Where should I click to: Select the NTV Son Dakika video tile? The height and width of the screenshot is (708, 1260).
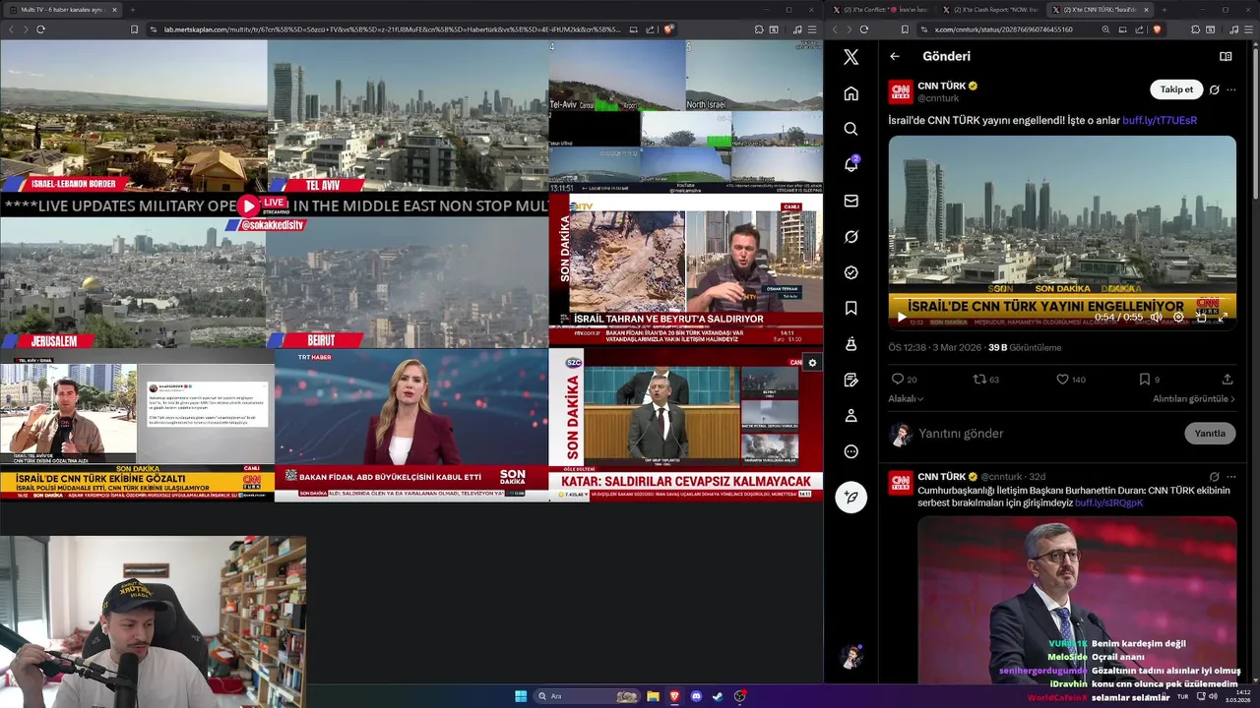[x=685, y=268]
